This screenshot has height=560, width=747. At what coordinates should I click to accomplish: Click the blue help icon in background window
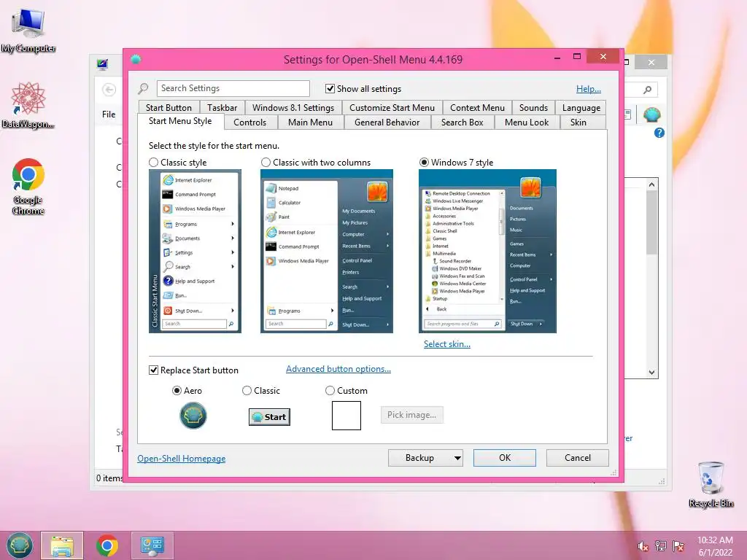tap(659, 133)
